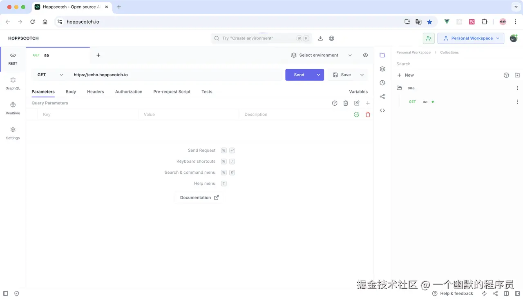The height and width of the screenshot is (299, 523).
Task: Click the install app download icon
Action: coord(320,38)
